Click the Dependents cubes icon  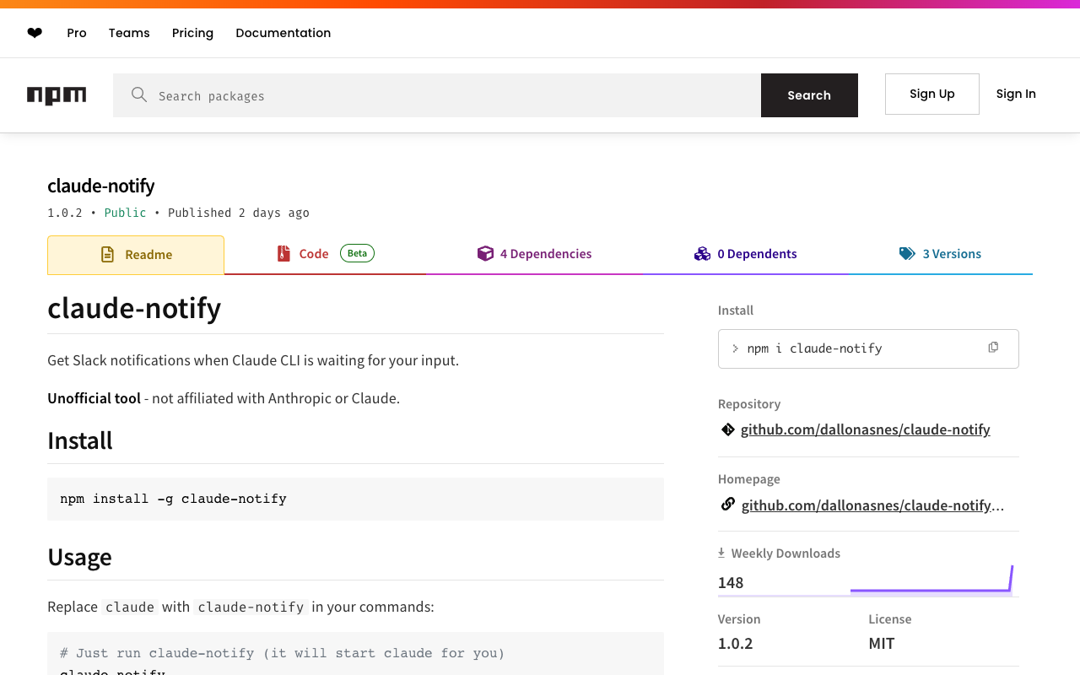[702, 253]
